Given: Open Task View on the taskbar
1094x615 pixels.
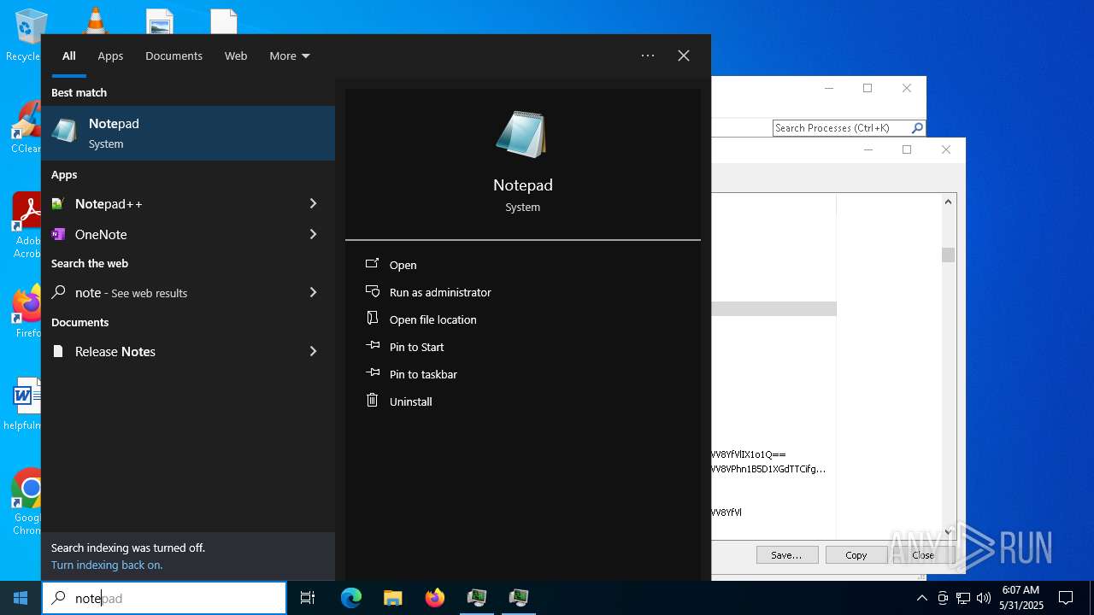Looking at the screenshot, I should click(x=308, y=598).
